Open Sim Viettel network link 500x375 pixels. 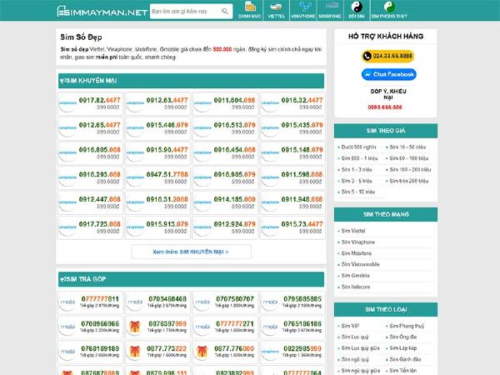pos(353,231)
